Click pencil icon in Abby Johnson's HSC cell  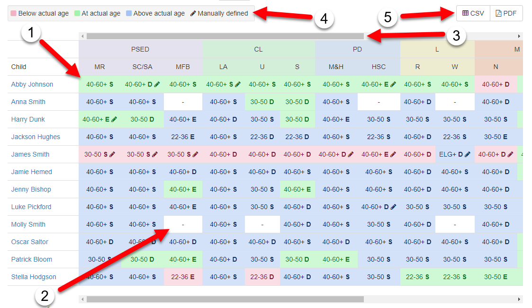pos(393,84)
